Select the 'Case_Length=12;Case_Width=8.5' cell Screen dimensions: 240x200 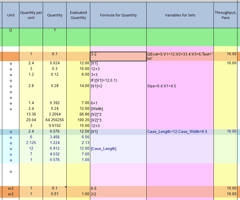(180, 131)
